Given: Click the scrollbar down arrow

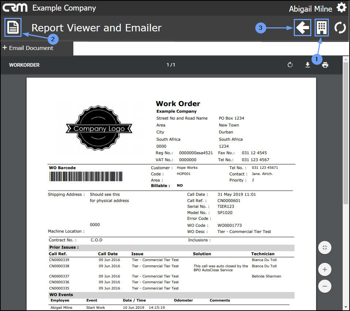Looking at the screenshot, I should (x=346, y=307).
